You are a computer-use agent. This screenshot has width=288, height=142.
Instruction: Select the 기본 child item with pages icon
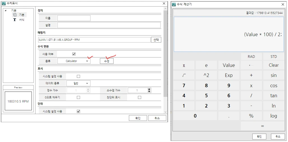(x=20, y=15)
